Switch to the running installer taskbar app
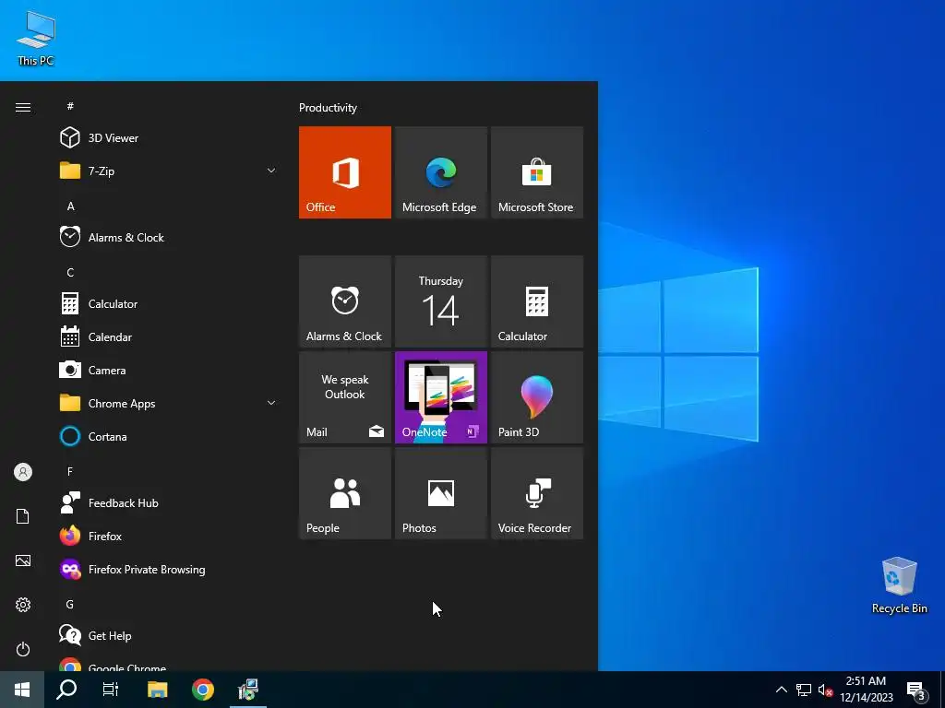Viewport: 945px width, 708px height. [x=247, y=690]
